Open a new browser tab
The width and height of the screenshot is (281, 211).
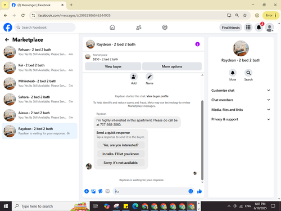[x=71, y=5]
